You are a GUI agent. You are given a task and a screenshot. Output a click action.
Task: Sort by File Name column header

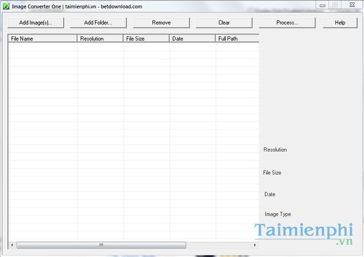click(43, 39)
